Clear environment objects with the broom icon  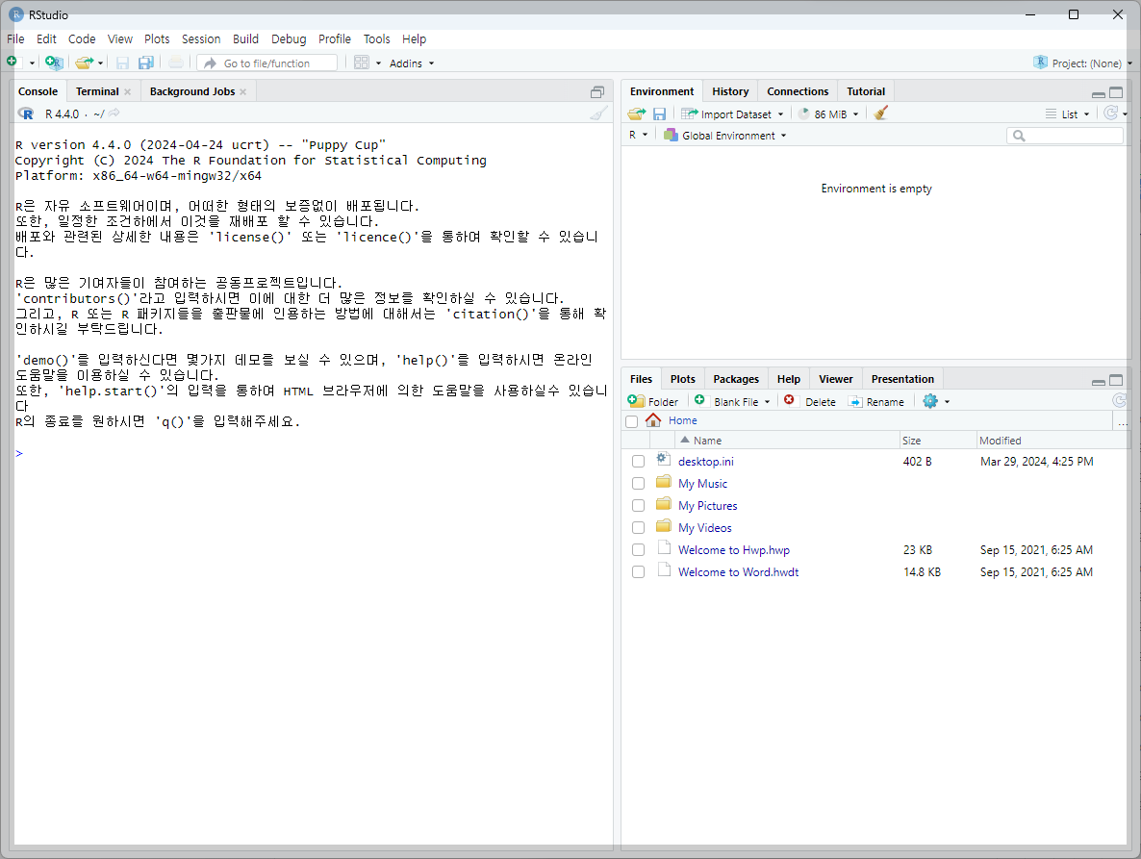(881, 113)
